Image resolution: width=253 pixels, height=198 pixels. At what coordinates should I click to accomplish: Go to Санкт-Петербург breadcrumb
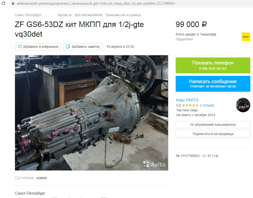[28, 15]
